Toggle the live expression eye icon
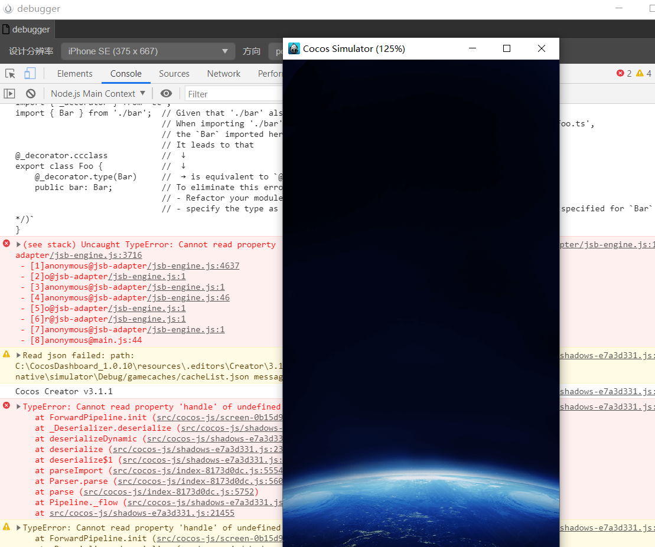655x547 pixels. point(166,94)
